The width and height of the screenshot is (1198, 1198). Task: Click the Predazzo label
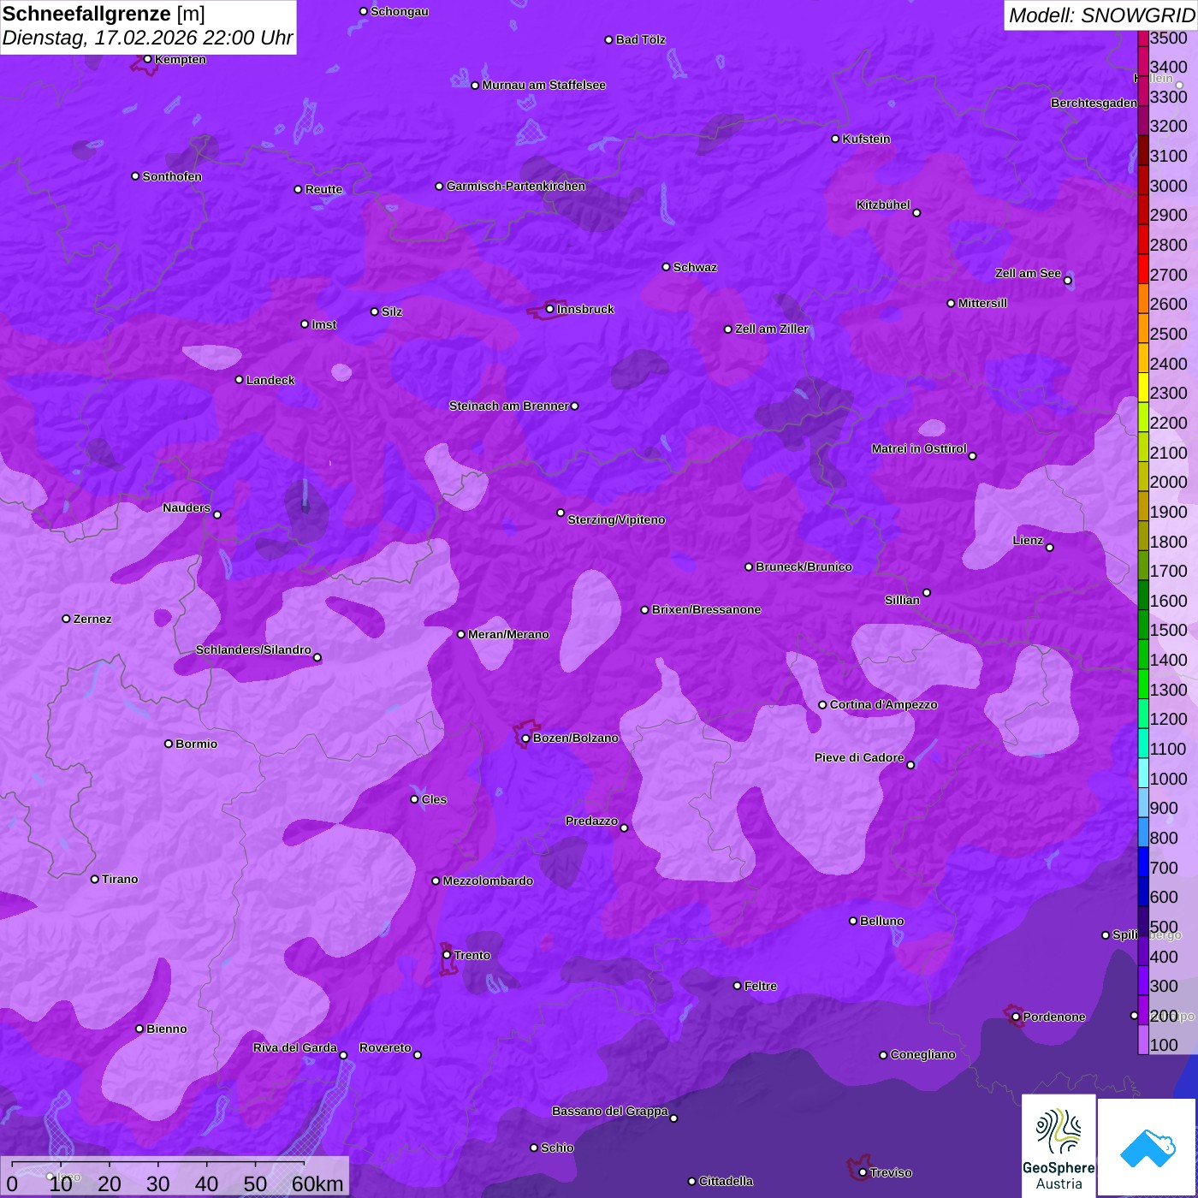point(591,821)
